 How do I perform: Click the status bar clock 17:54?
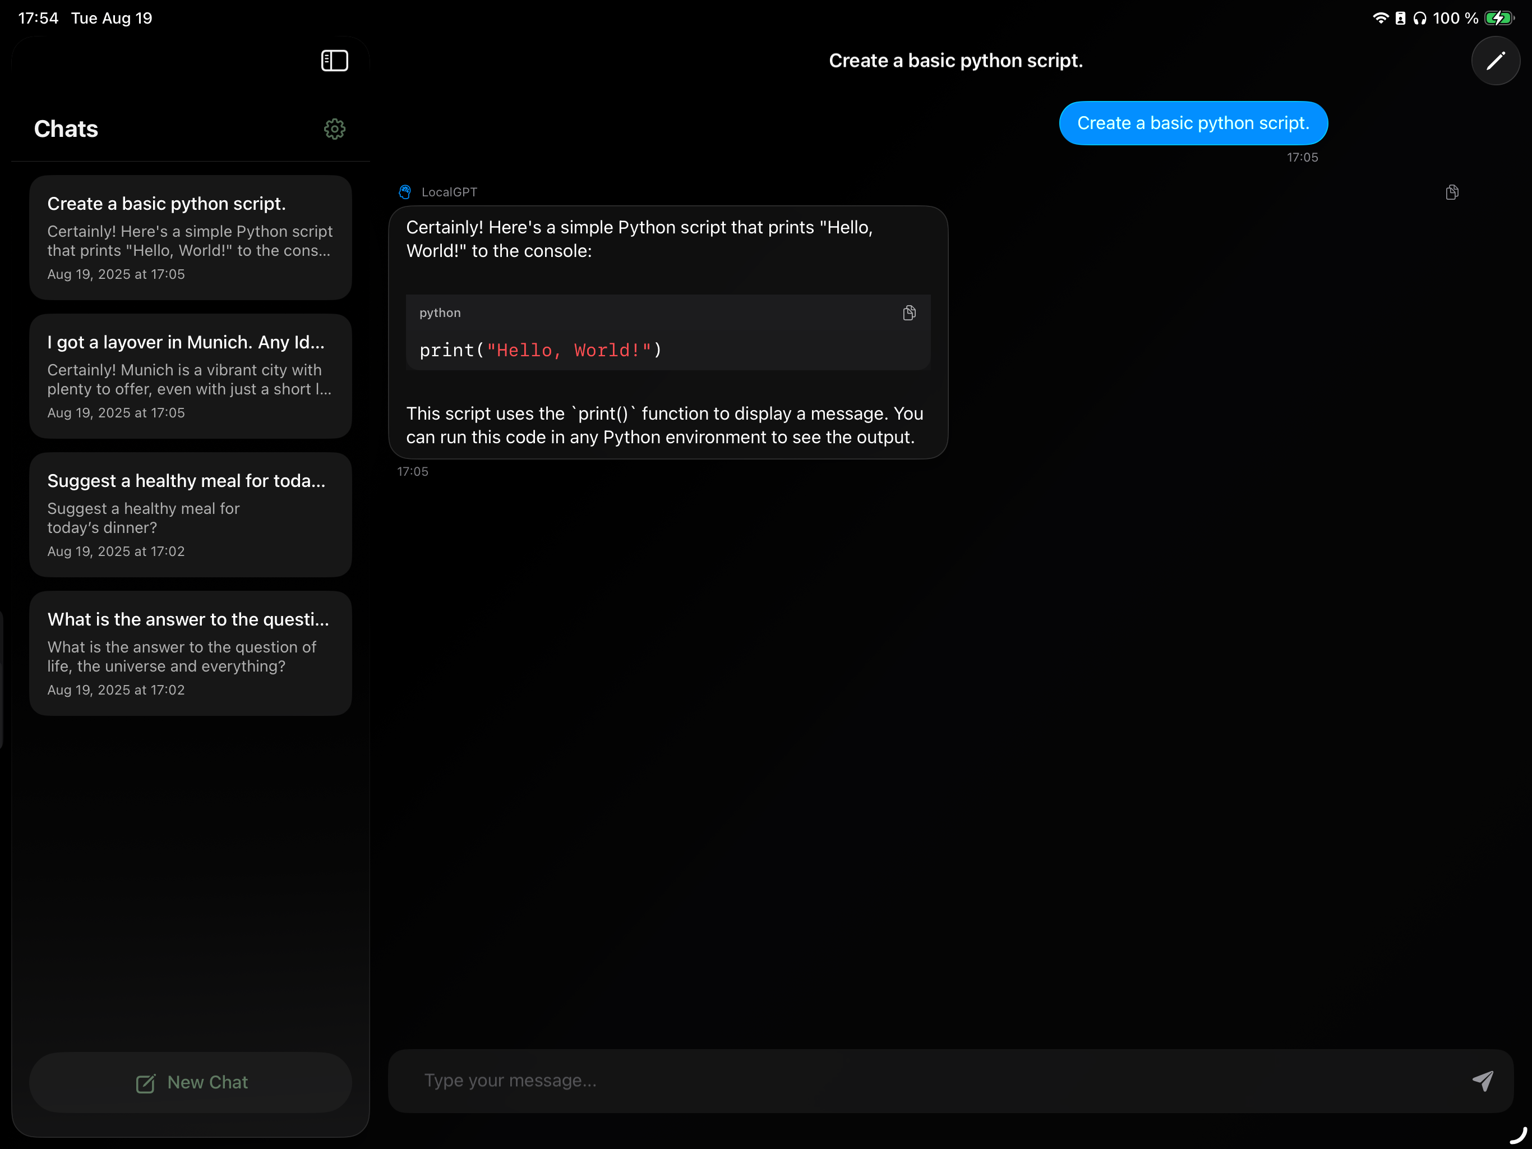[38, 18]
